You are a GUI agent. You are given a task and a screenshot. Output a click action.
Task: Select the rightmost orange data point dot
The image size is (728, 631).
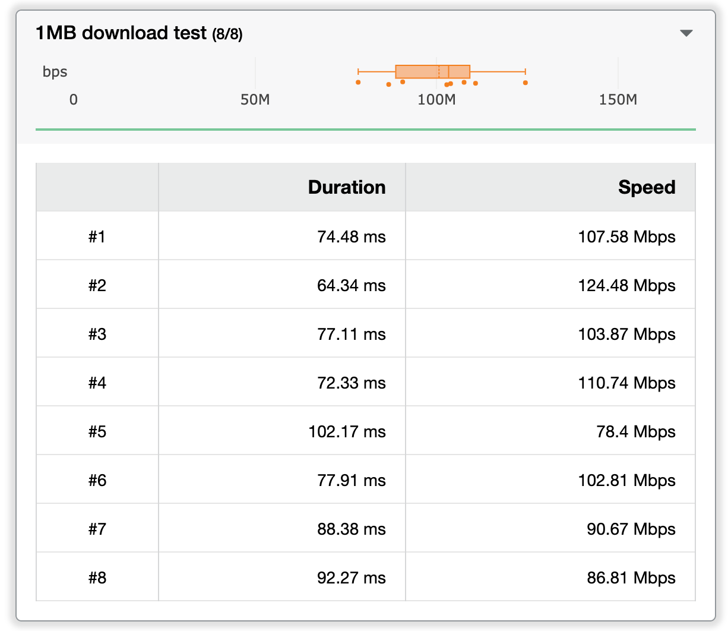[526, 83]
